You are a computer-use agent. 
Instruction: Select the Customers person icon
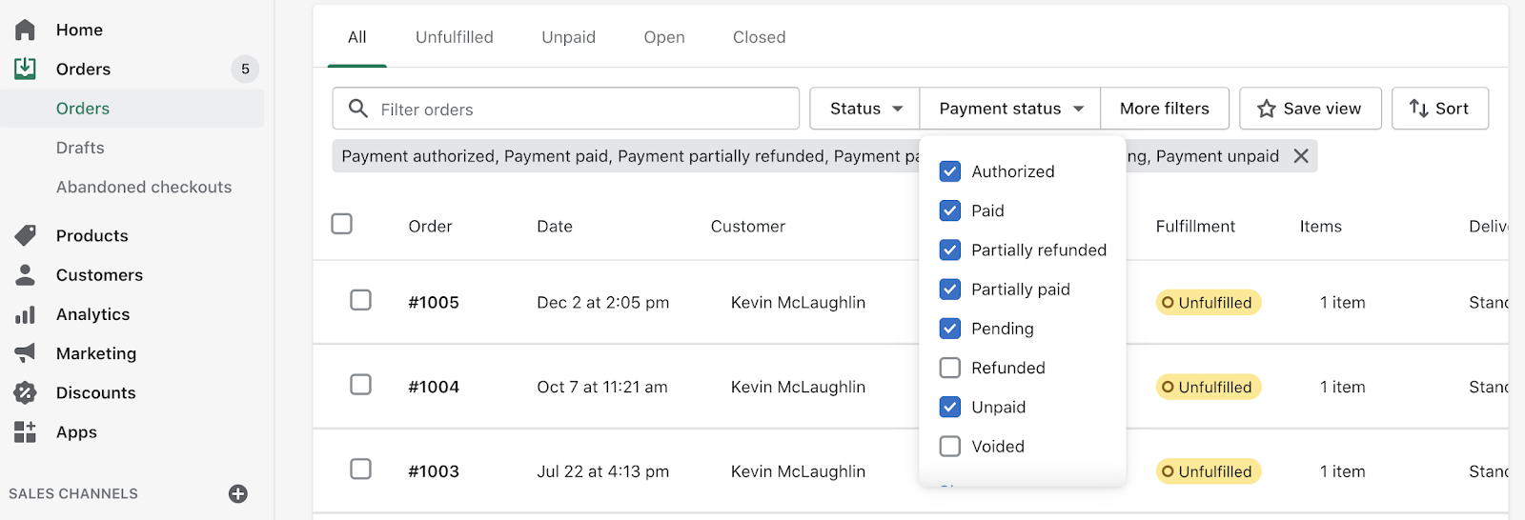tap(25, 274)
